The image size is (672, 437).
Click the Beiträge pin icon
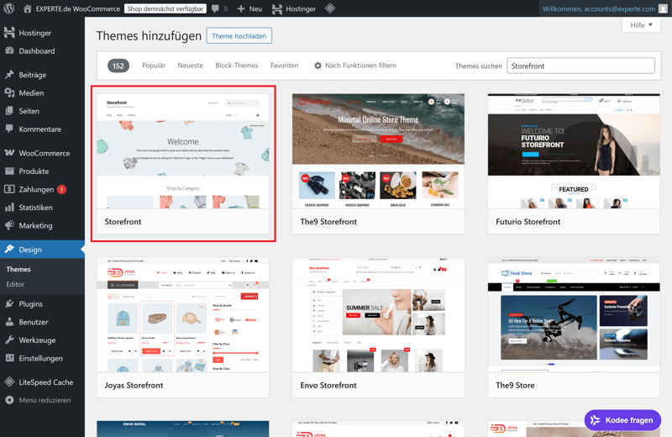tap(9, 75)
